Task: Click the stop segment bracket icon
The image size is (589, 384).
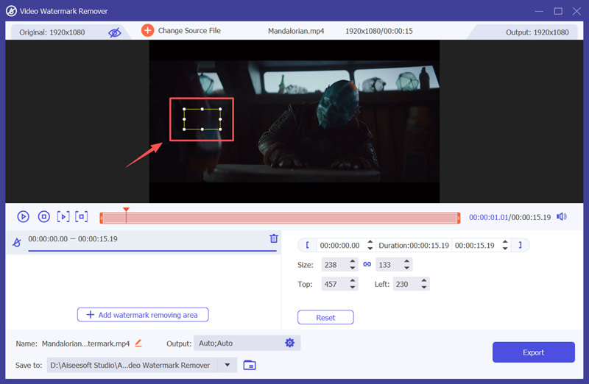Action: tap(82, 216)
